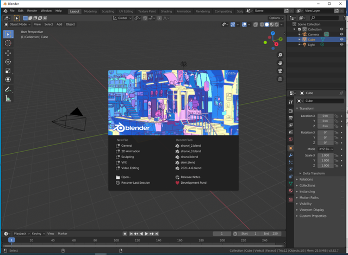Open the Global transform orientation dropdown
Image resolution: width=348 pixels, height=255 pixels.
click(123, 18)
